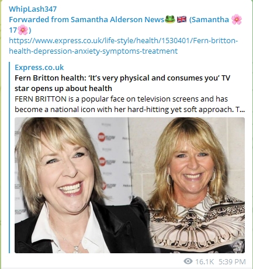This screenshot has width=253, height=269.
Task: Open WhipLash347 sender name
Action: (x=33, y=9)
